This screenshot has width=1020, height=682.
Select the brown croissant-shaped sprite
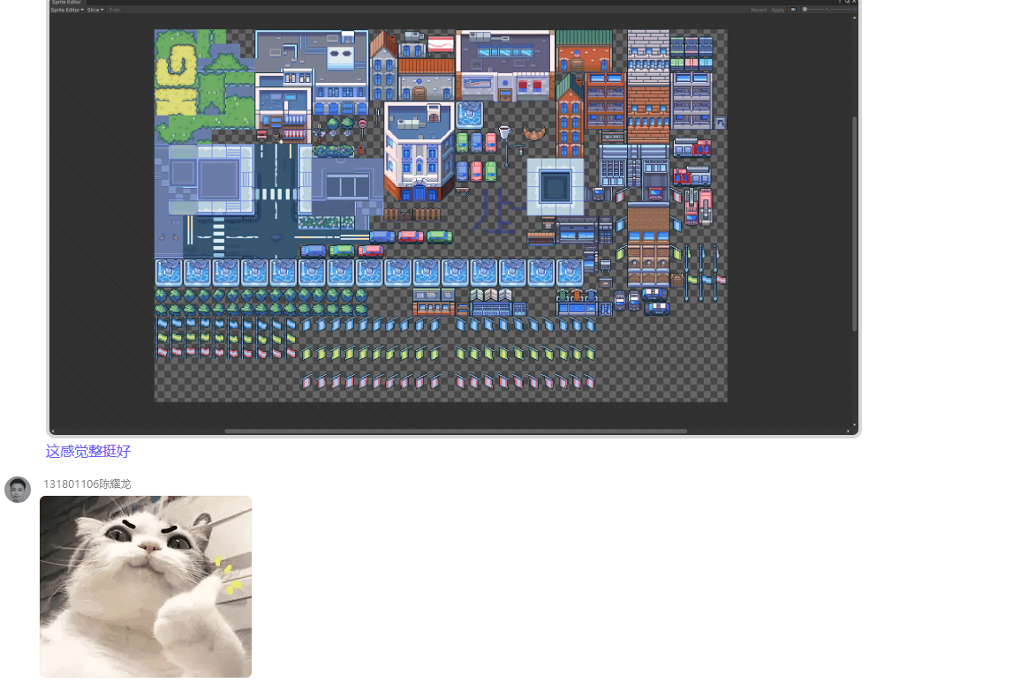coord(534,132)
